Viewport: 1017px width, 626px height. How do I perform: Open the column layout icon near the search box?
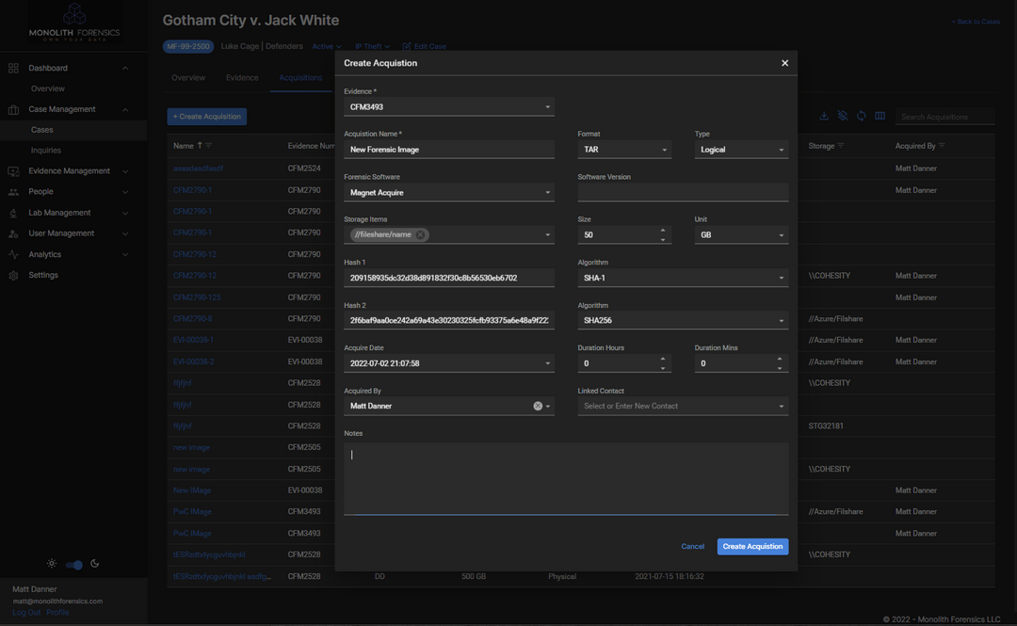(880, 115)
